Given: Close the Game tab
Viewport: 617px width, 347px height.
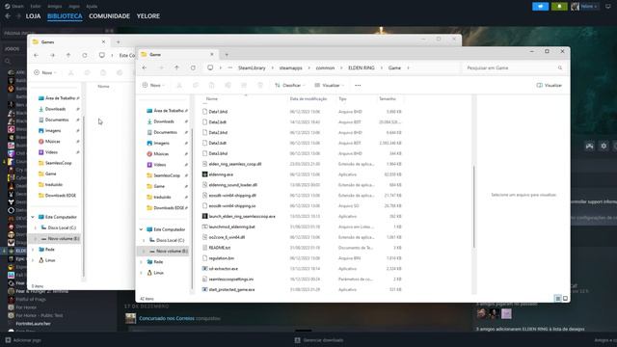Looking at the screenshot, I should (212, 54).
